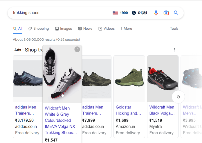202x143 pixels.
Task: Click the 1900 search volume value
Action: 124,13
